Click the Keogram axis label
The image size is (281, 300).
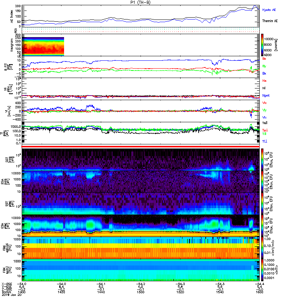(12, 45)
